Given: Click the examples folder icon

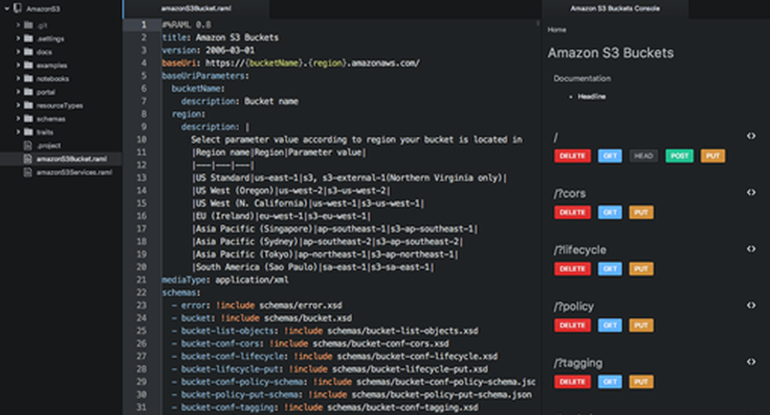Looking at the screenshot, I should (28, 65).
